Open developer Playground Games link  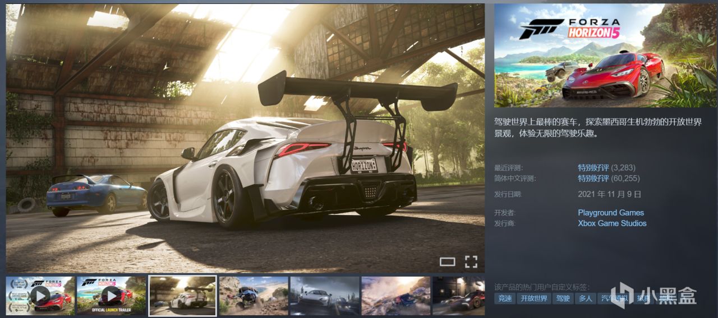(611, 213)
